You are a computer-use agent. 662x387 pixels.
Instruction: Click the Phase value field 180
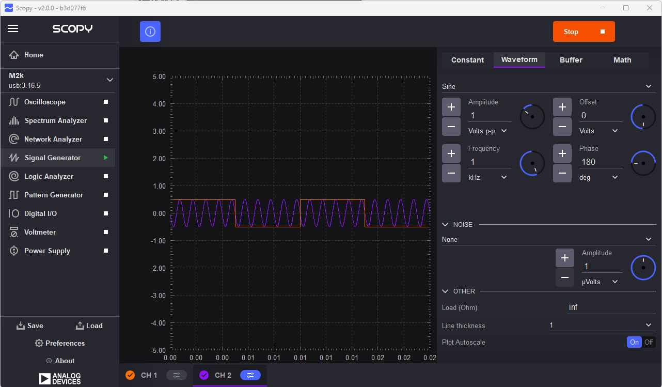601,162
